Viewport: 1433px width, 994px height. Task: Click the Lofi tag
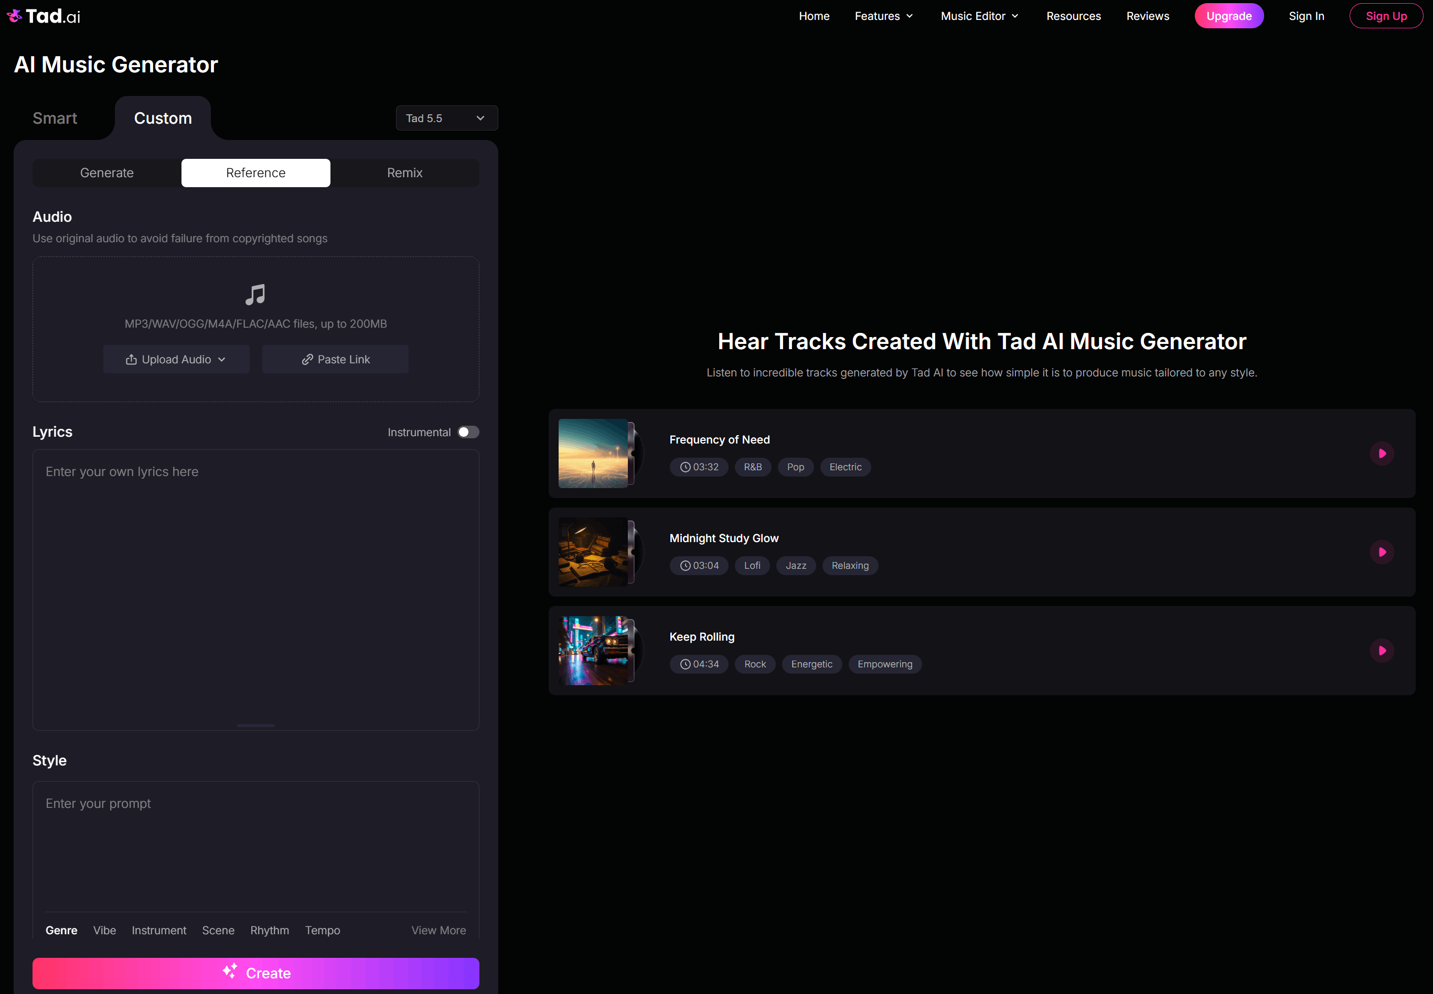pos(752,566)
